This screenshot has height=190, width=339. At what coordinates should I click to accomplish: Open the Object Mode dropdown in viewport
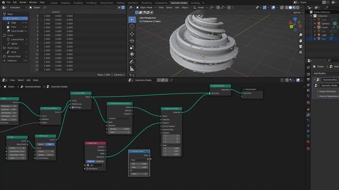[x=146, y=7]
